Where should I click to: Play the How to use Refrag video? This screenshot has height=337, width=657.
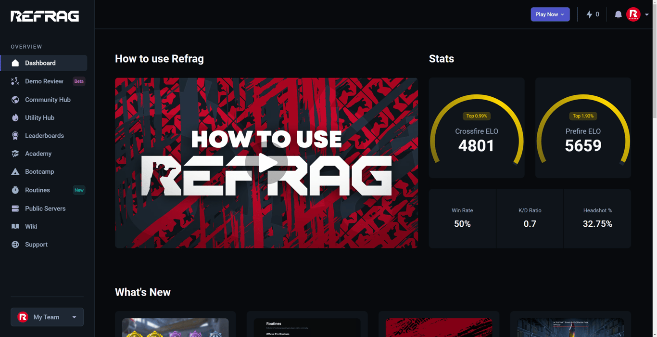(x=266, y=163)
